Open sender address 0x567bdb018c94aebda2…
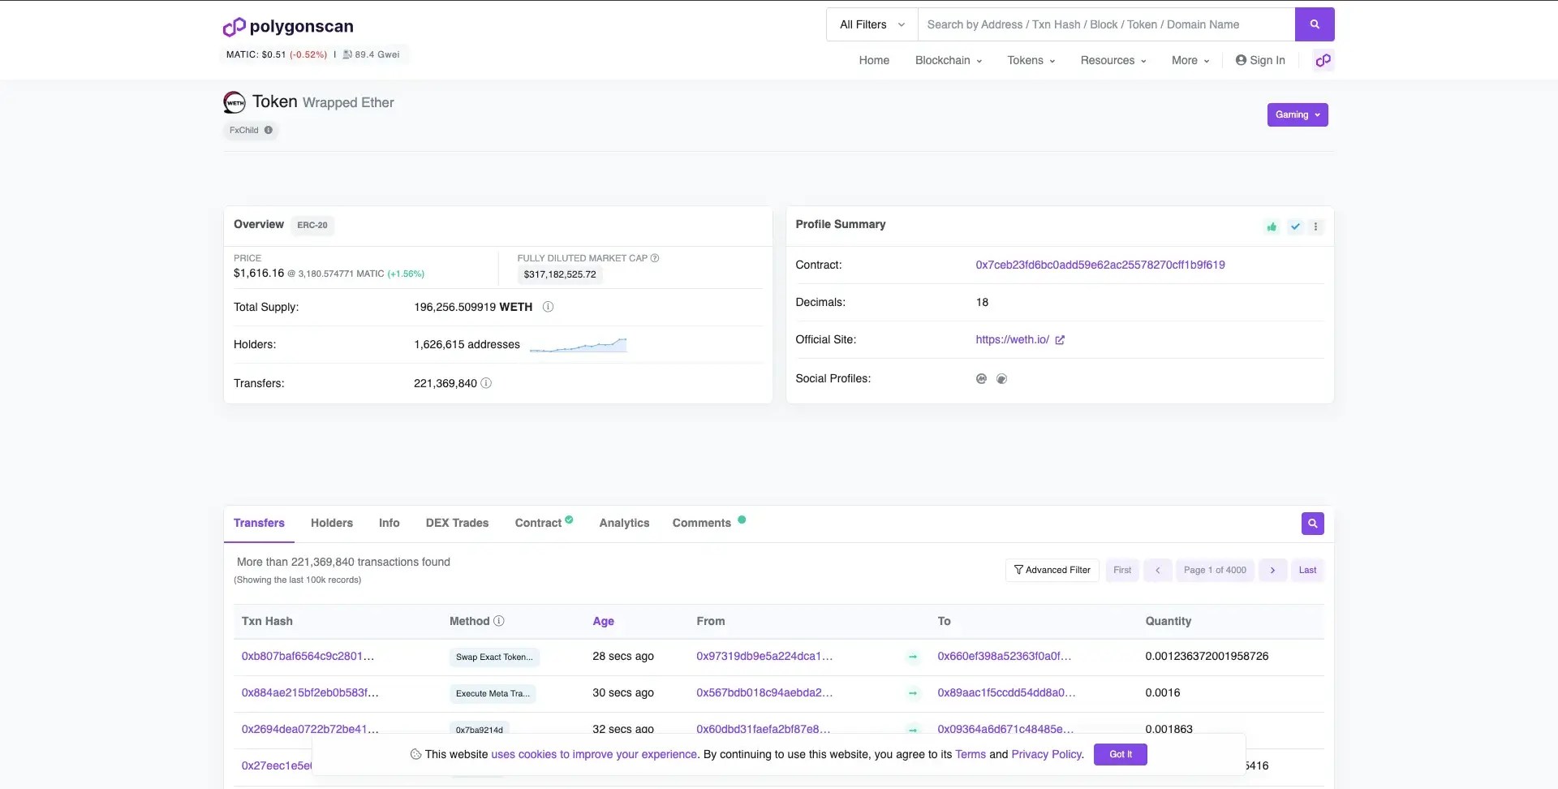This screenshot has height=789, width=1558. click(x=764, y=693)
